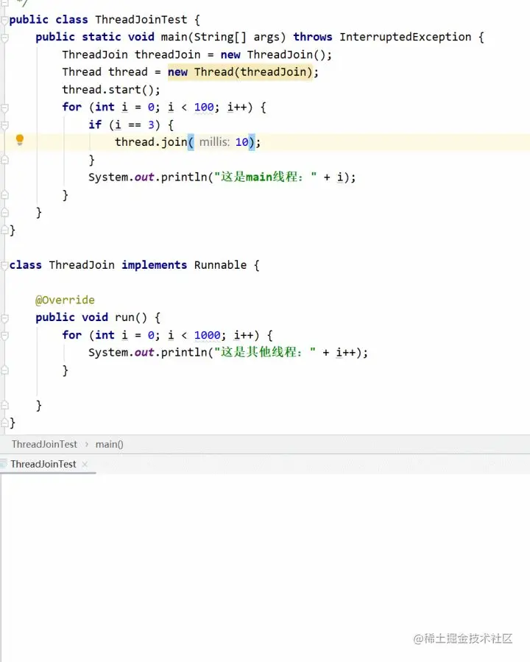Click 'Runnable' interface name
Screen dimensions: 530x662
tap(220, 265)
